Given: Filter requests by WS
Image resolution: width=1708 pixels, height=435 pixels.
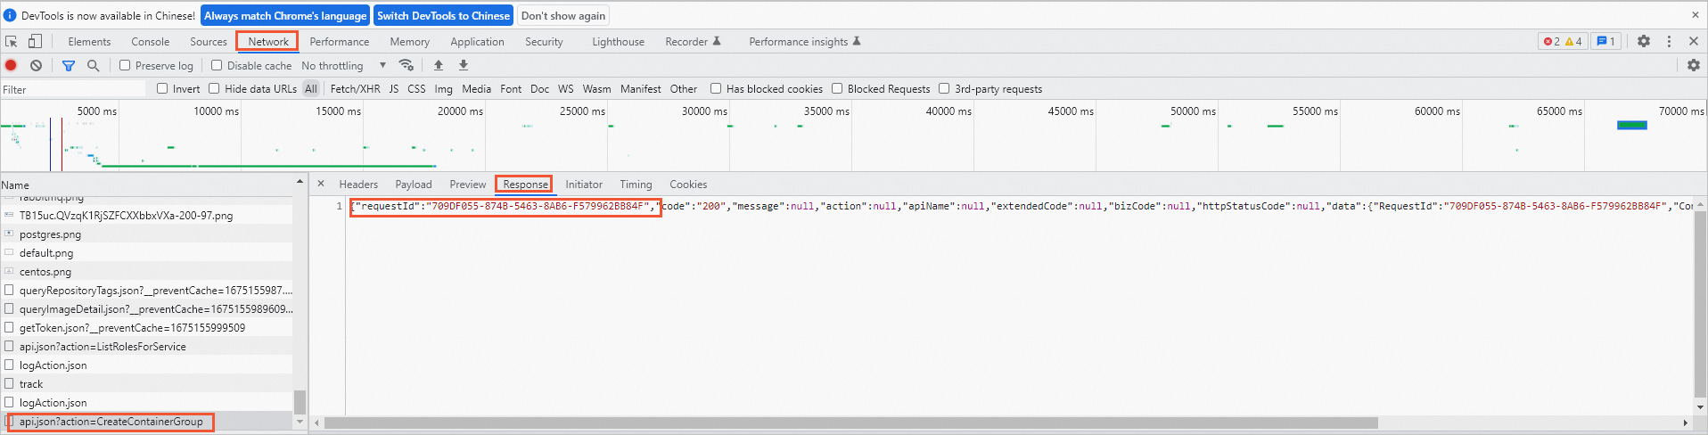Looking at the screenshot, I should pyautogui.click(x=565, y=88).
